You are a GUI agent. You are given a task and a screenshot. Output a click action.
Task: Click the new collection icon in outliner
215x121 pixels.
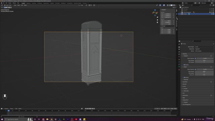(x=214, y=5)
